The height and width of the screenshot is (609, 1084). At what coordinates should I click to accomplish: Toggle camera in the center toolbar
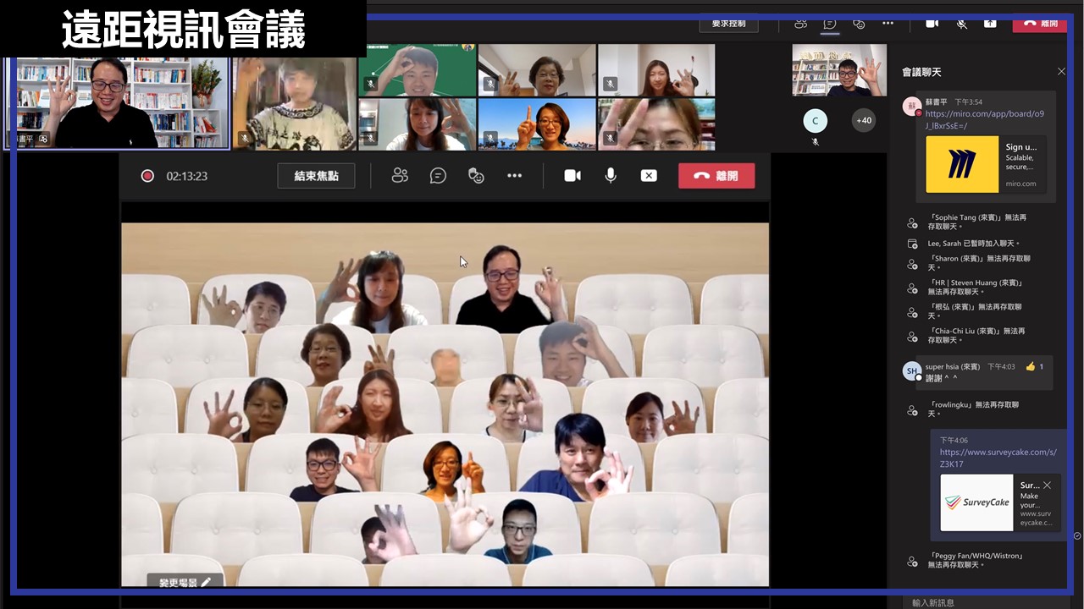click(x=572, y=176)
